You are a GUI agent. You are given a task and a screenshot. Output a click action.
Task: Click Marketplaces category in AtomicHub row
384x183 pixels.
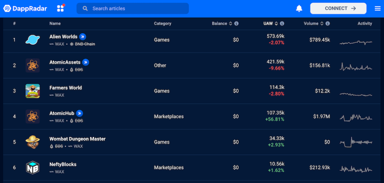(169, 116)
